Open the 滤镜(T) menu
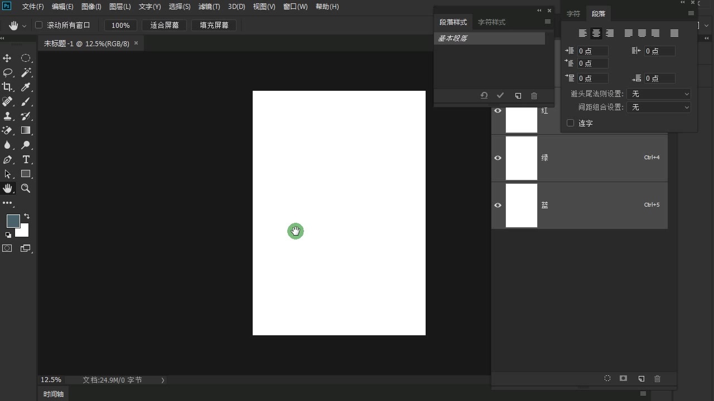This screenshot has height=401, width=714. (x=209, y=7)
